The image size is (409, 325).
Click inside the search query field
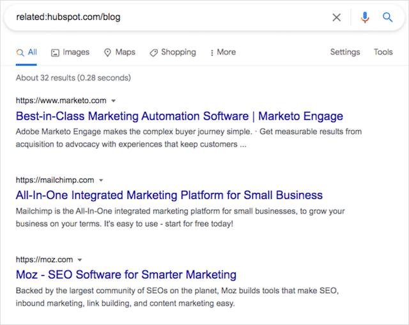click(166, 17)
